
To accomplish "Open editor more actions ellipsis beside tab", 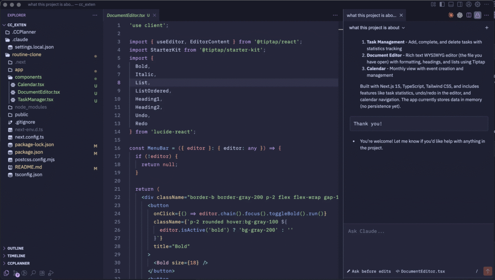I will click(335, 15).
